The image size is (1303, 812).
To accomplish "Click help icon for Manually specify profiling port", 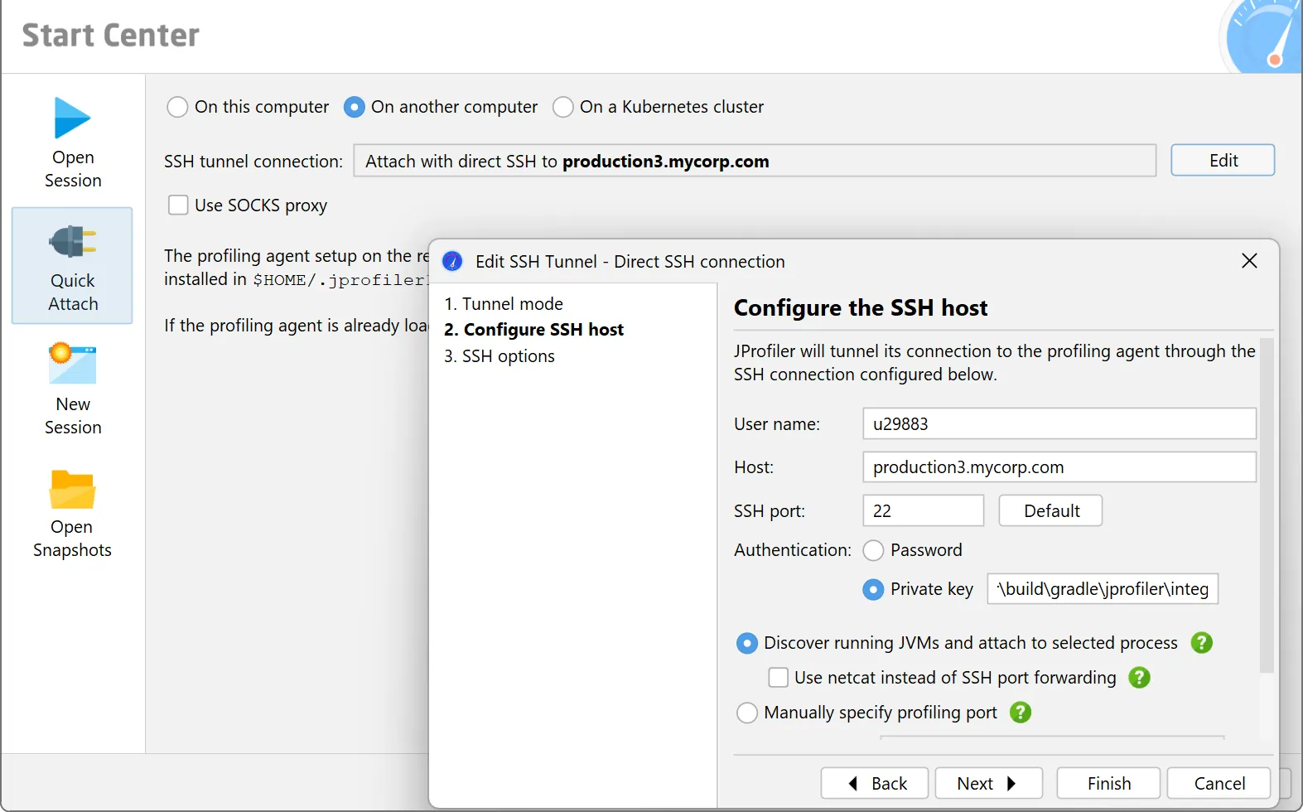I will coord(1021,713).
